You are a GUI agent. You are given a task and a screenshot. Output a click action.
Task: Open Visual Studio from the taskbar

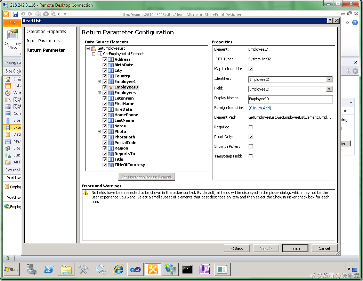136,270
